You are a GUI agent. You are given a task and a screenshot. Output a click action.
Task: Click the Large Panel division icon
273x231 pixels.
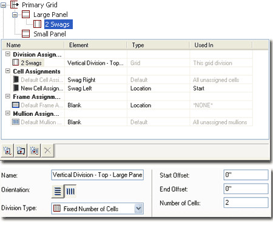[25, 15]
